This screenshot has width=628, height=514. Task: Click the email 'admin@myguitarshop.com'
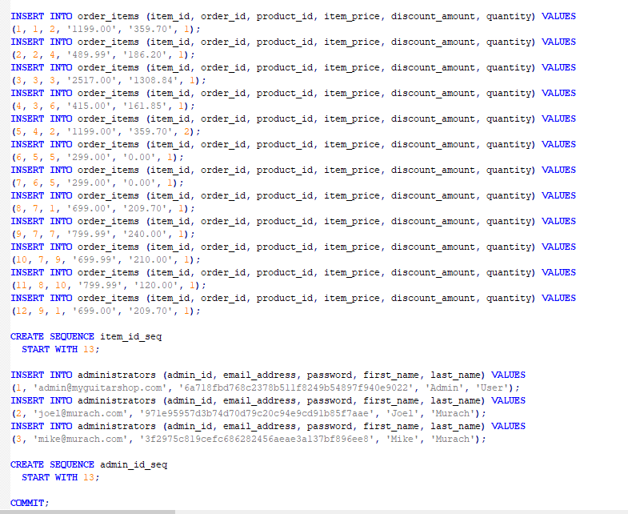click(100, 388)
